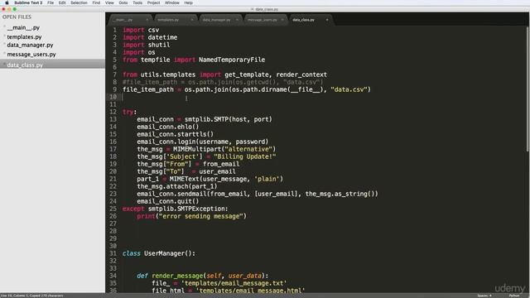Click the 'try:' line

click(129, 112)
